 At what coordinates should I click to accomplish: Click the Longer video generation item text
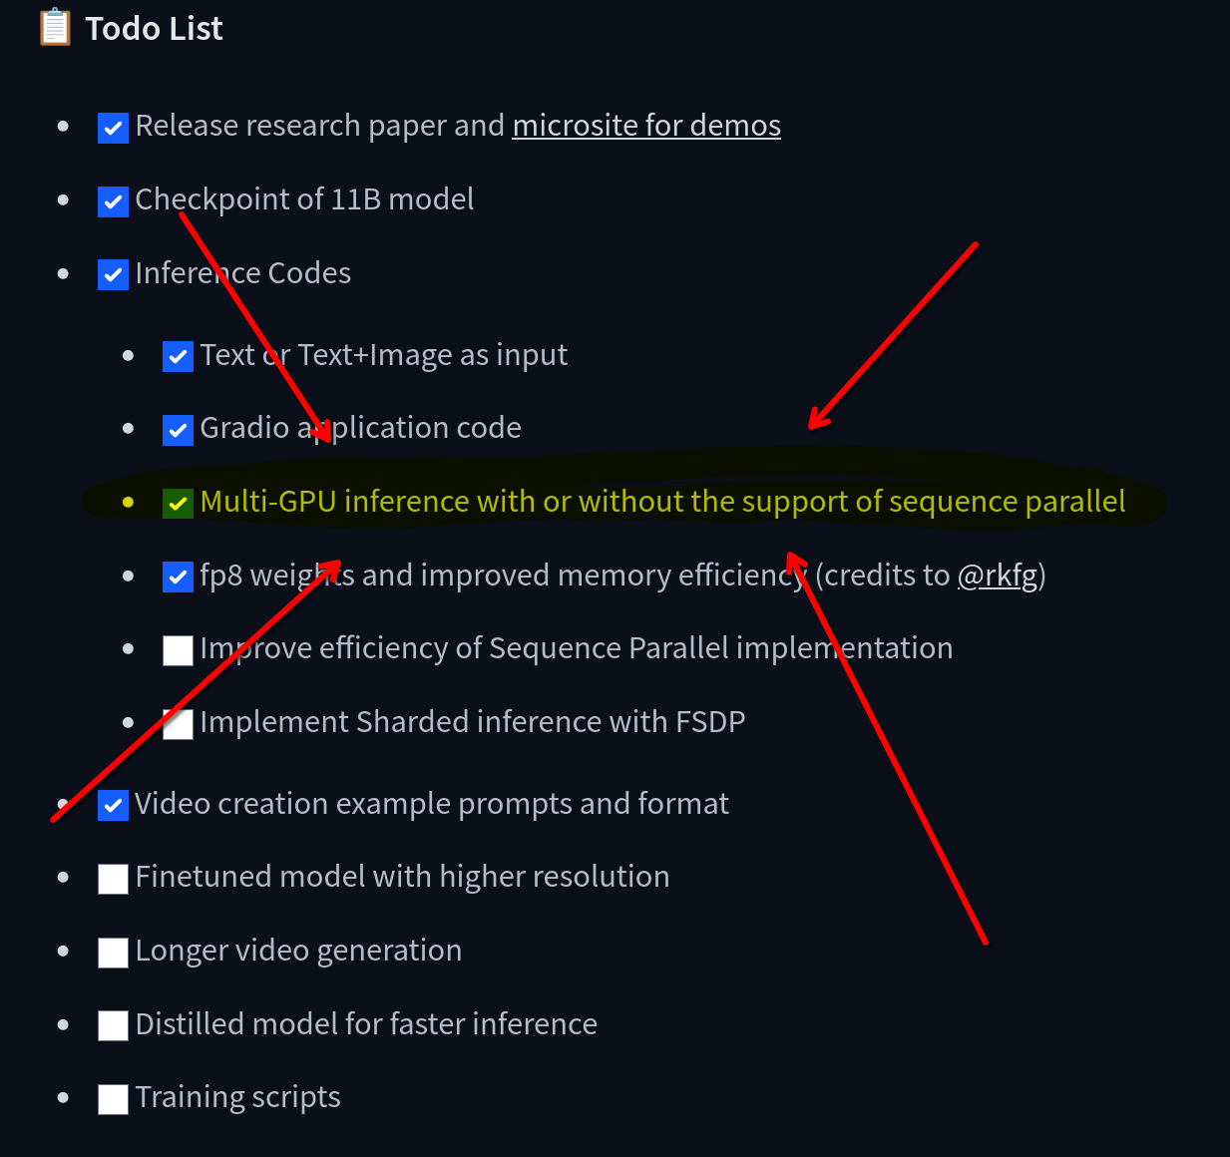(x=298, y=951)
